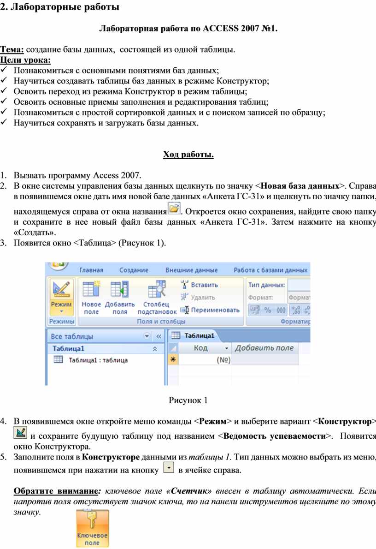Click the Добавить поля ribbon icon
Viewport: 376px width, 549px height.
pos(120,290)
